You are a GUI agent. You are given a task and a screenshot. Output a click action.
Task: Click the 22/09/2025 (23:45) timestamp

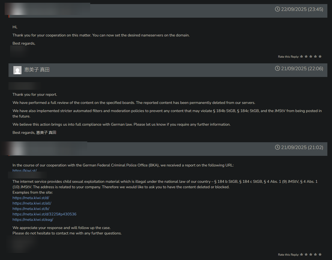click(x=302, y=9)
